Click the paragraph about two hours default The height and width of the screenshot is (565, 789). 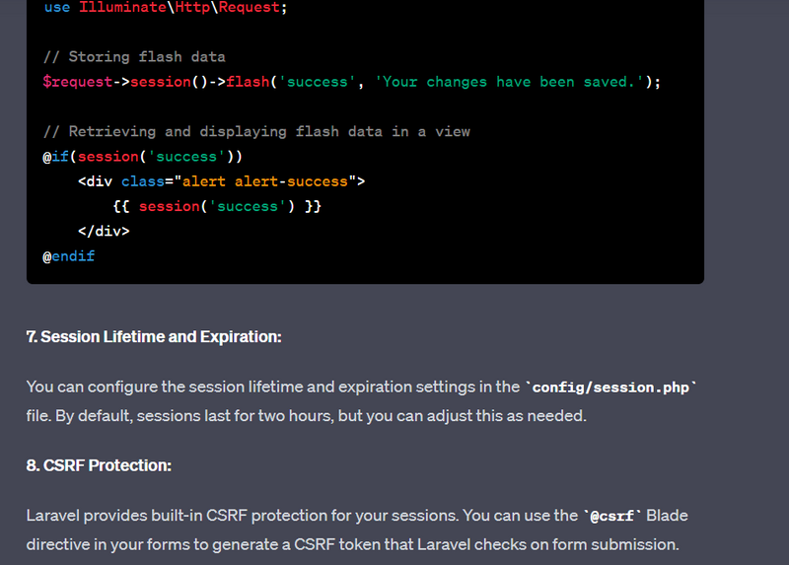(x=361, y=401)
